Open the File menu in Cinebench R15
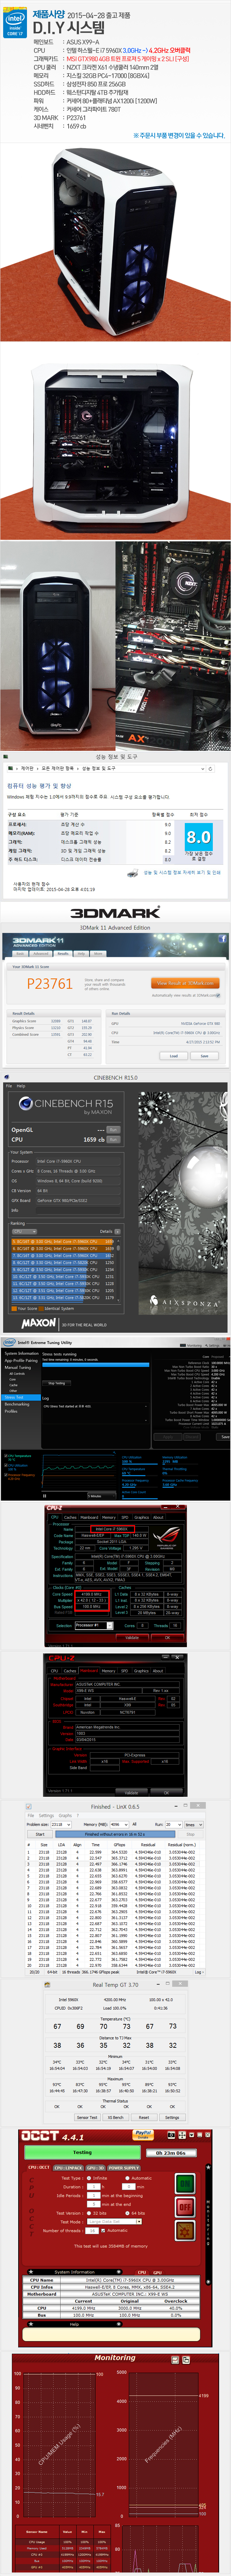This screenshot has height=2576, width=231. (9, 1086)
